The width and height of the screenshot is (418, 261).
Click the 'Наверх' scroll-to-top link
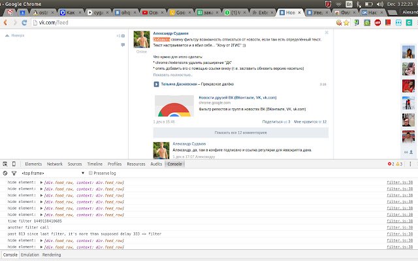click(x=15, y=35)
